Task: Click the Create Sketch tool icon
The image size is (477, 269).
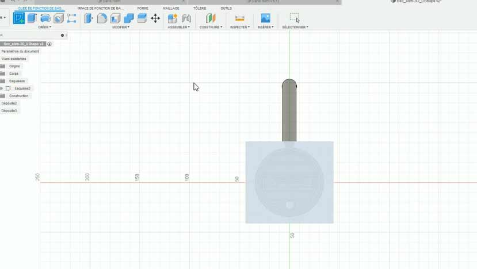Action: coord(18,18)
